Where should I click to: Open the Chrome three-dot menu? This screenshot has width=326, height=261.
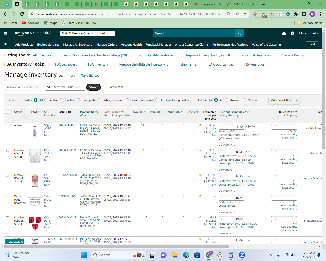point(321,14)
